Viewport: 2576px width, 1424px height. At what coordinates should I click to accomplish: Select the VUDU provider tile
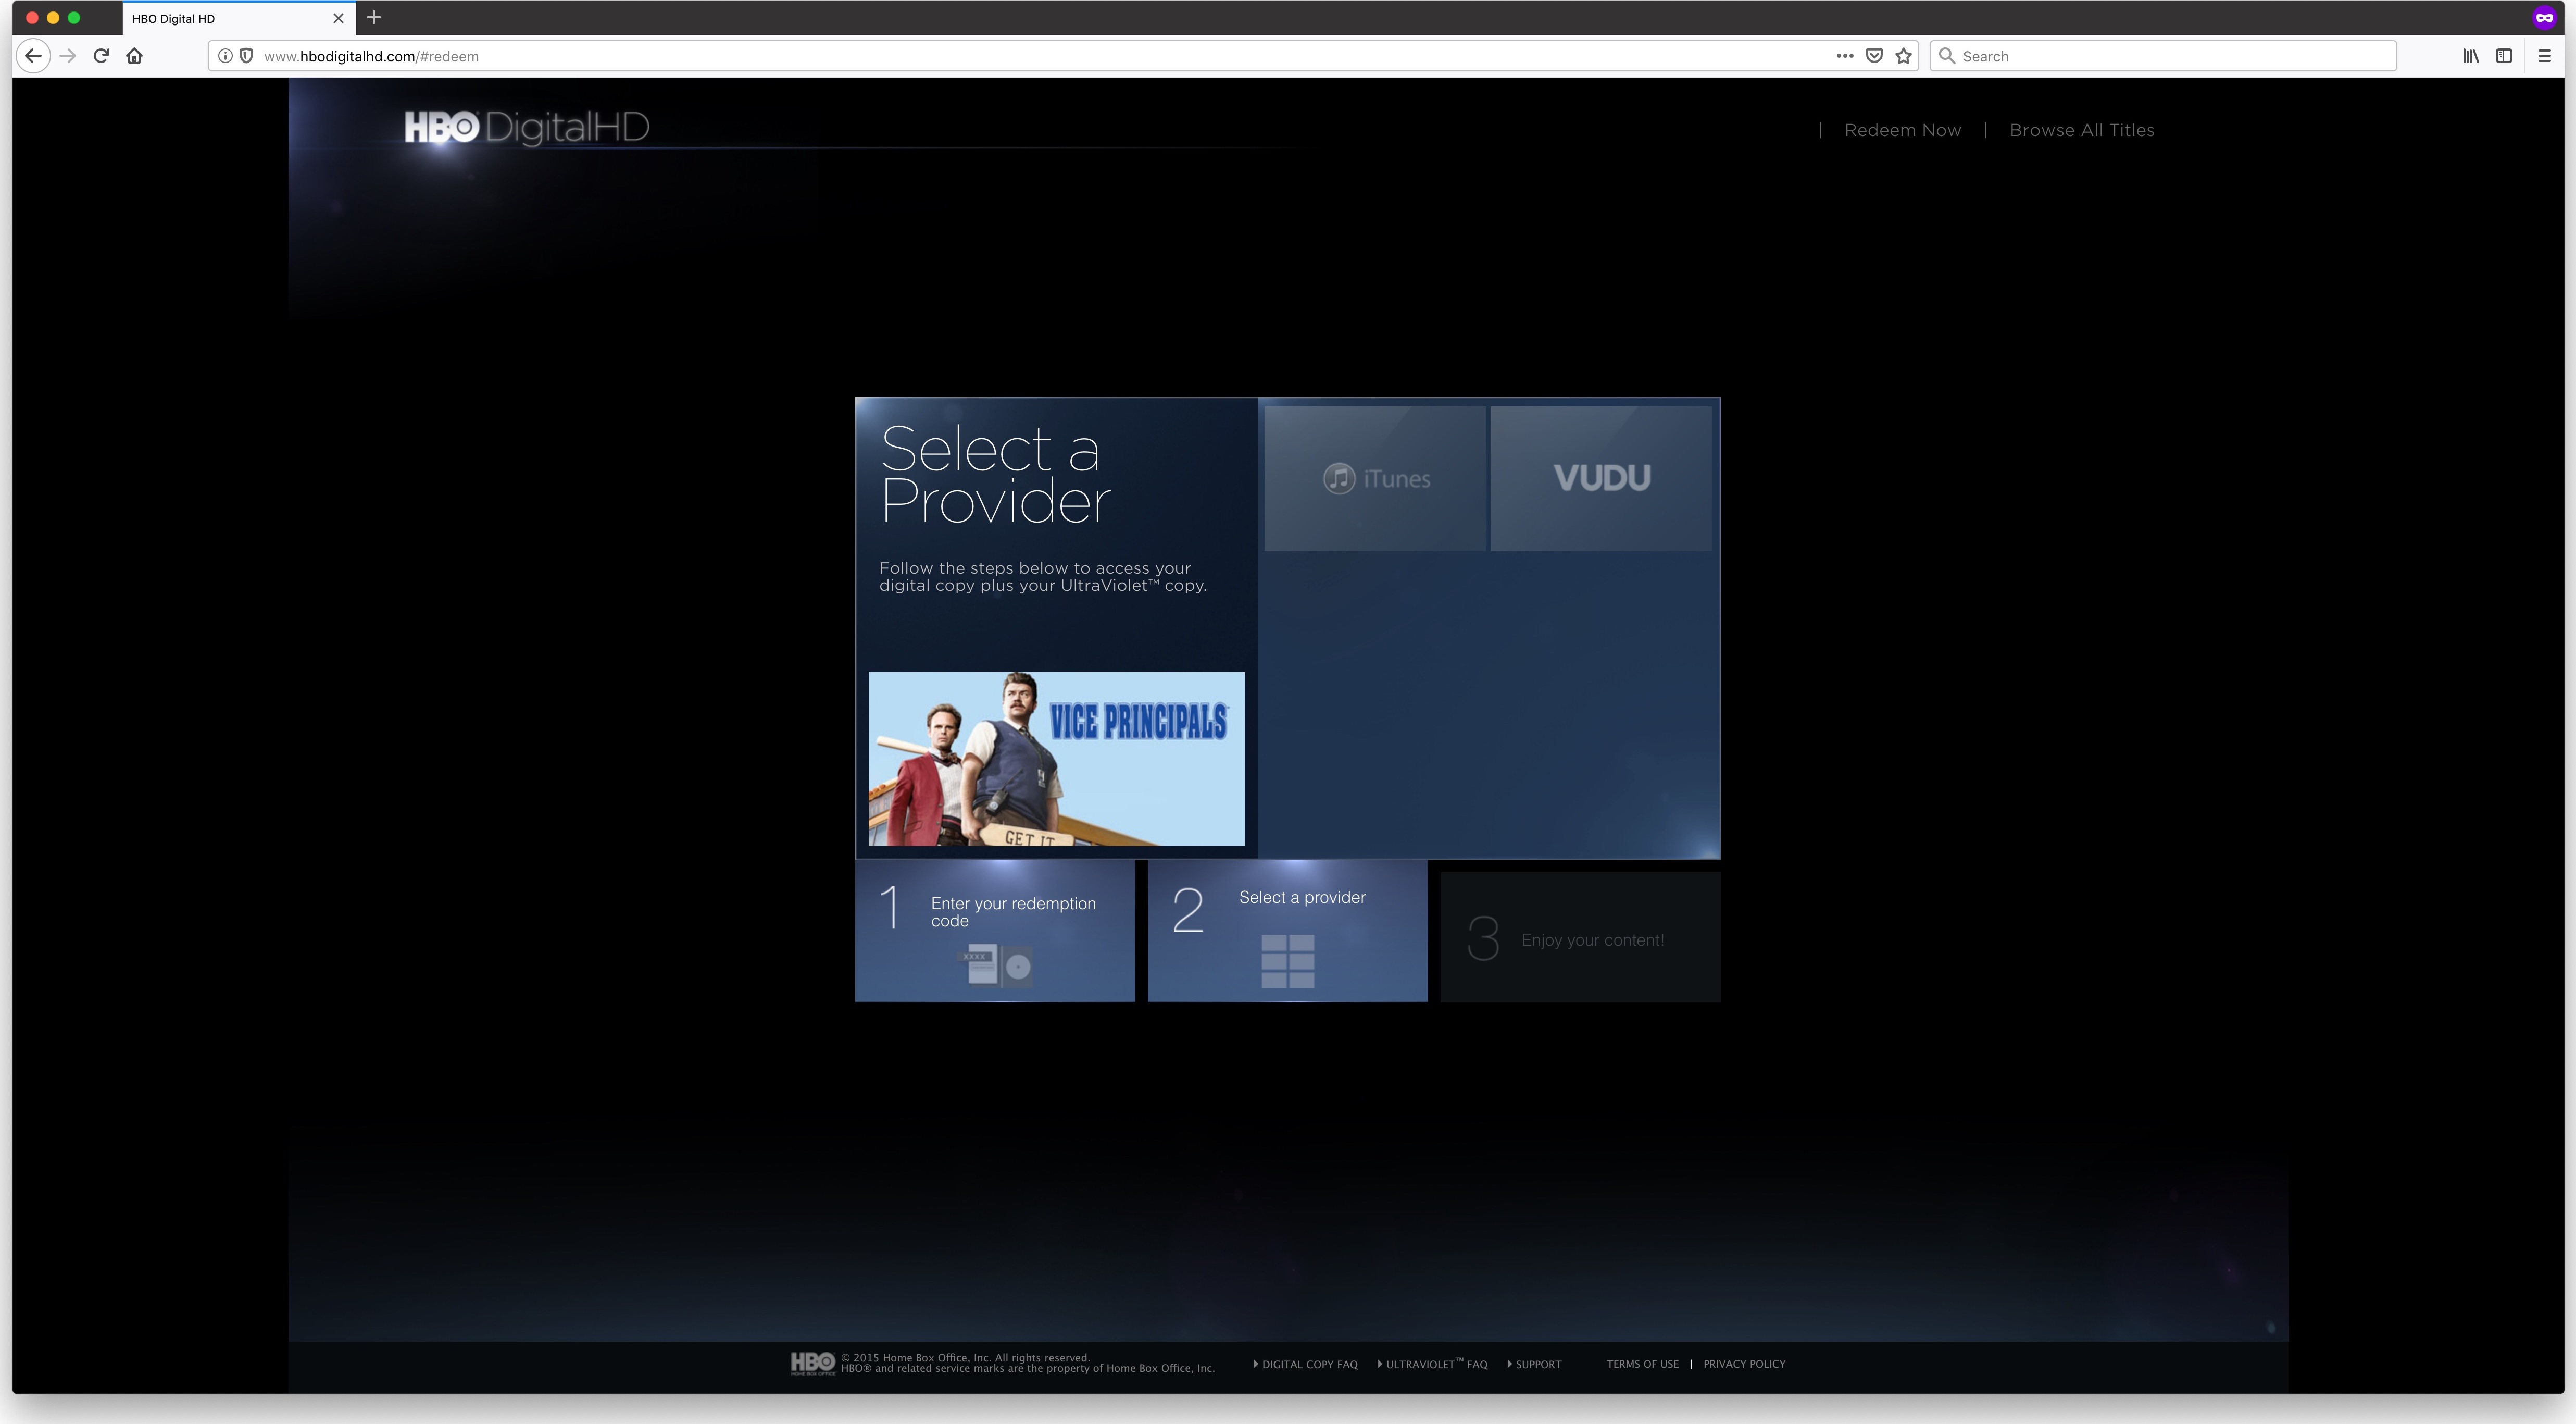[x=1602, y=478]
